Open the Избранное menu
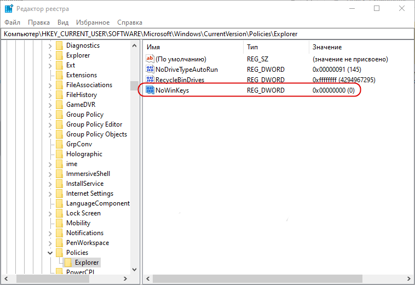The width and height of the screenshot is (415, 285). point(93,22)
